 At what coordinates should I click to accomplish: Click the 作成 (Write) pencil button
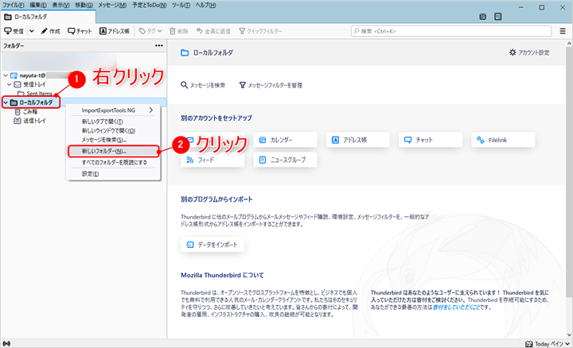click(x=50, y=31)
